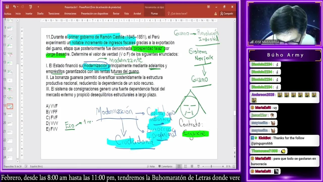Select slide 19 thumbnail
The image size is (323, 182).
10,115
